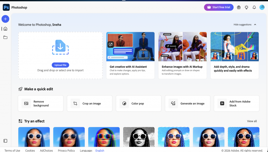The height and width of the screenshot is (152, 268).
Task: Select the Remove background quick edit icon
Action: tap(26, 103)
